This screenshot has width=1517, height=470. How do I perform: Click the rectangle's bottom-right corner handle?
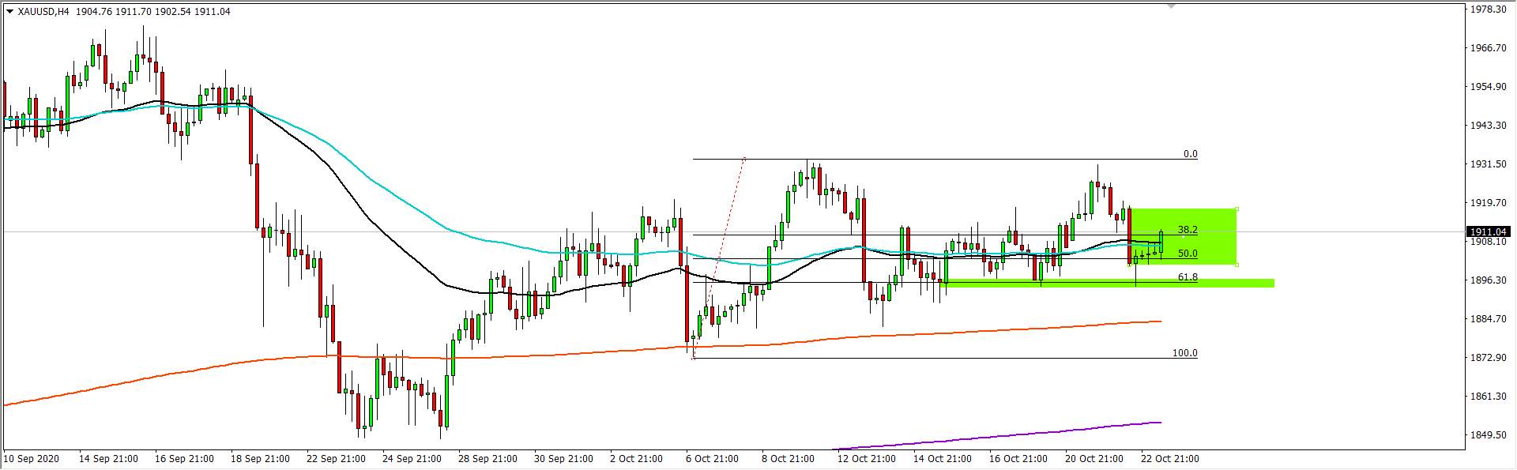pos(1237,265)
